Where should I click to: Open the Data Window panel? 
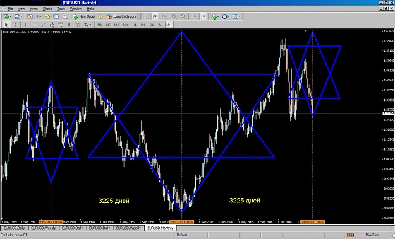click(x=39, y=16)
